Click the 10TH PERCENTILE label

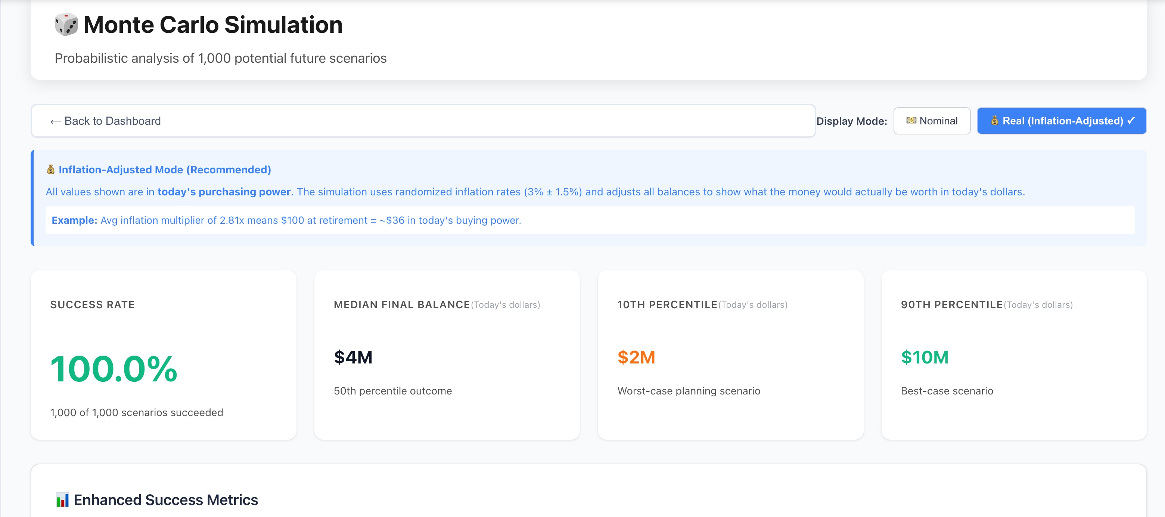pos(667,305)
